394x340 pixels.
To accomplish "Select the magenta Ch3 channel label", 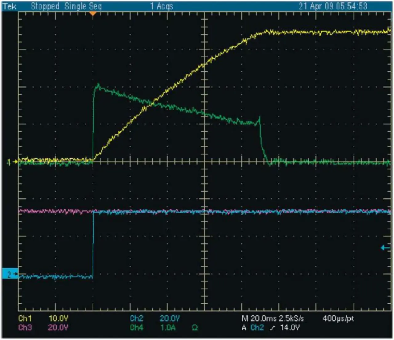I will [25, 327].
